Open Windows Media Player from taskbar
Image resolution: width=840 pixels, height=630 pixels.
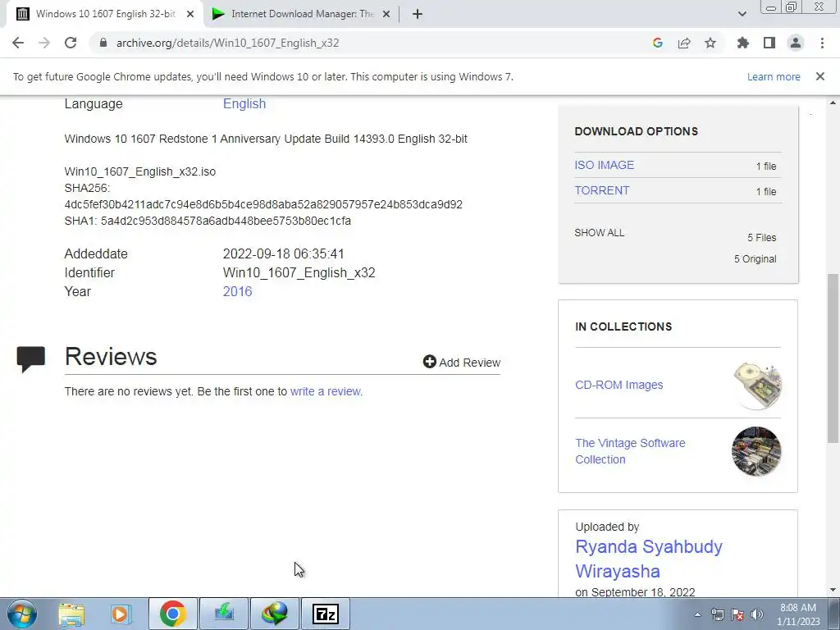tap(121, 614)
